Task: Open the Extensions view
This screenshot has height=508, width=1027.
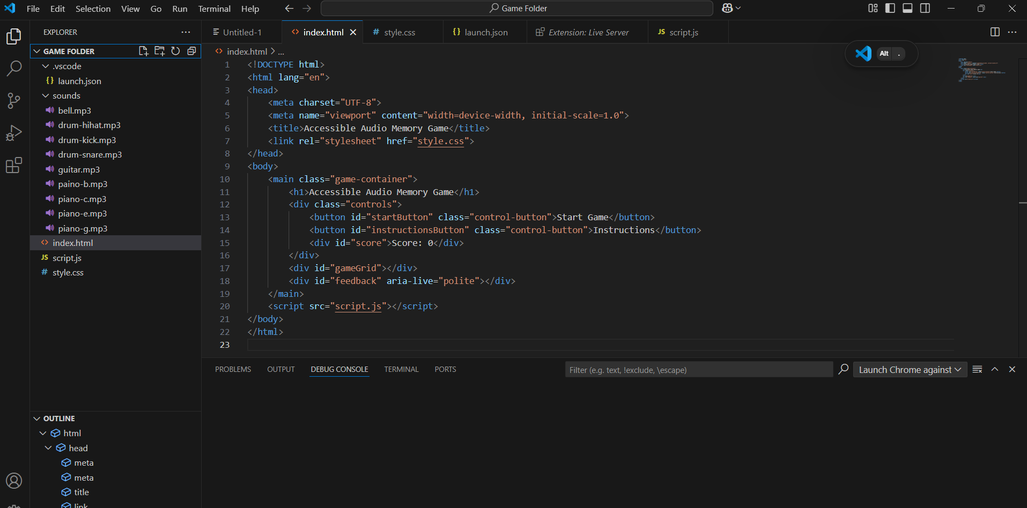Action: coord(14,166)
